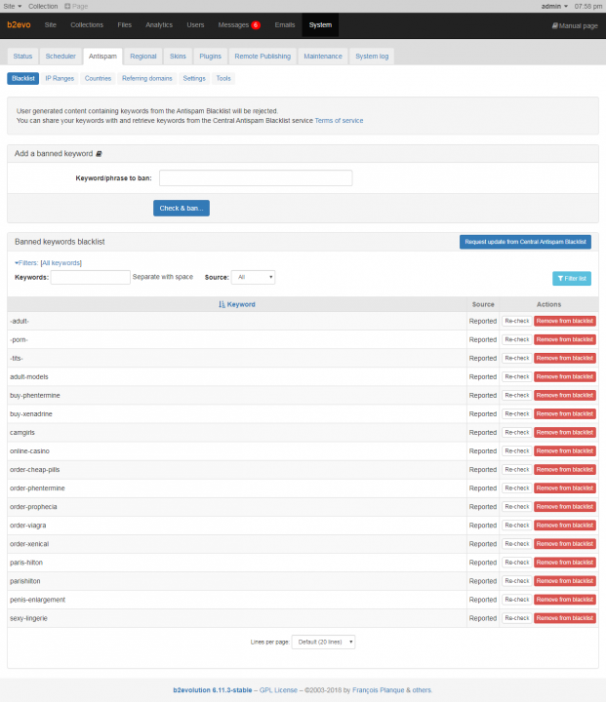606x702 pixels.
Task: Click the red Messages notification badge
Action: pyautogui.click(x=256, y=25)
